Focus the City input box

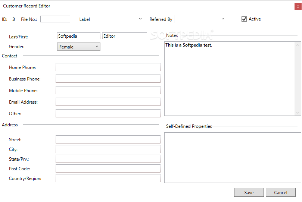pyautogui.click(x=108, y=149)
